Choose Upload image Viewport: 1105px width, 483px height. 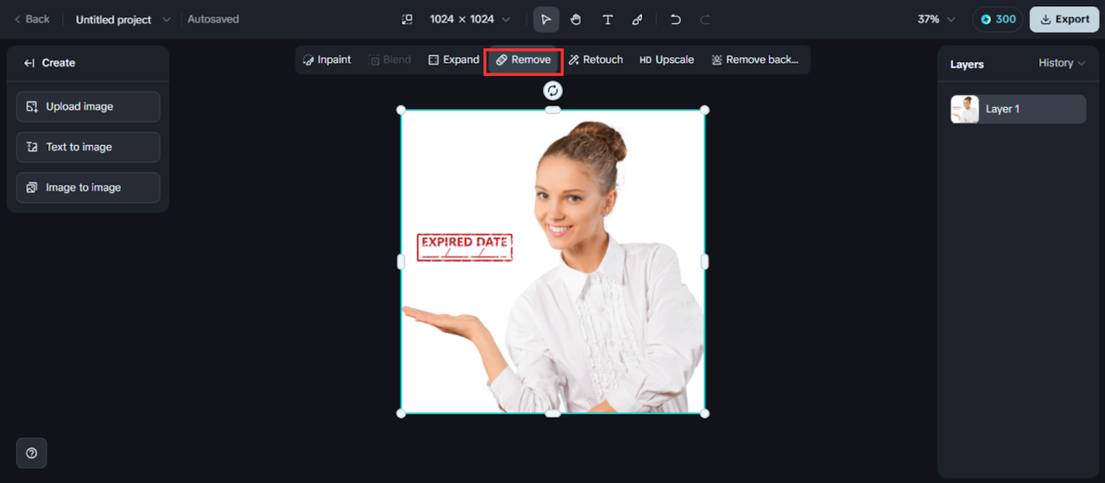pos(88,107)
